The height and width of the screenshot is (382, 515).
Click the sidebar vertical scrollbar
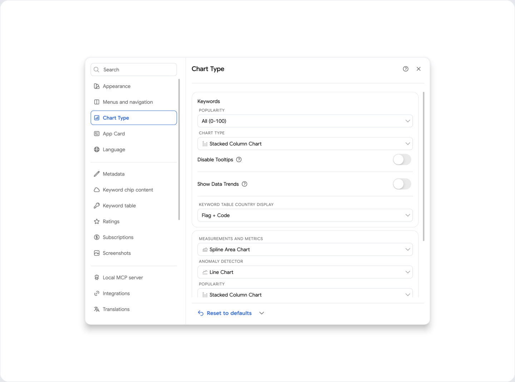(179, 150)
